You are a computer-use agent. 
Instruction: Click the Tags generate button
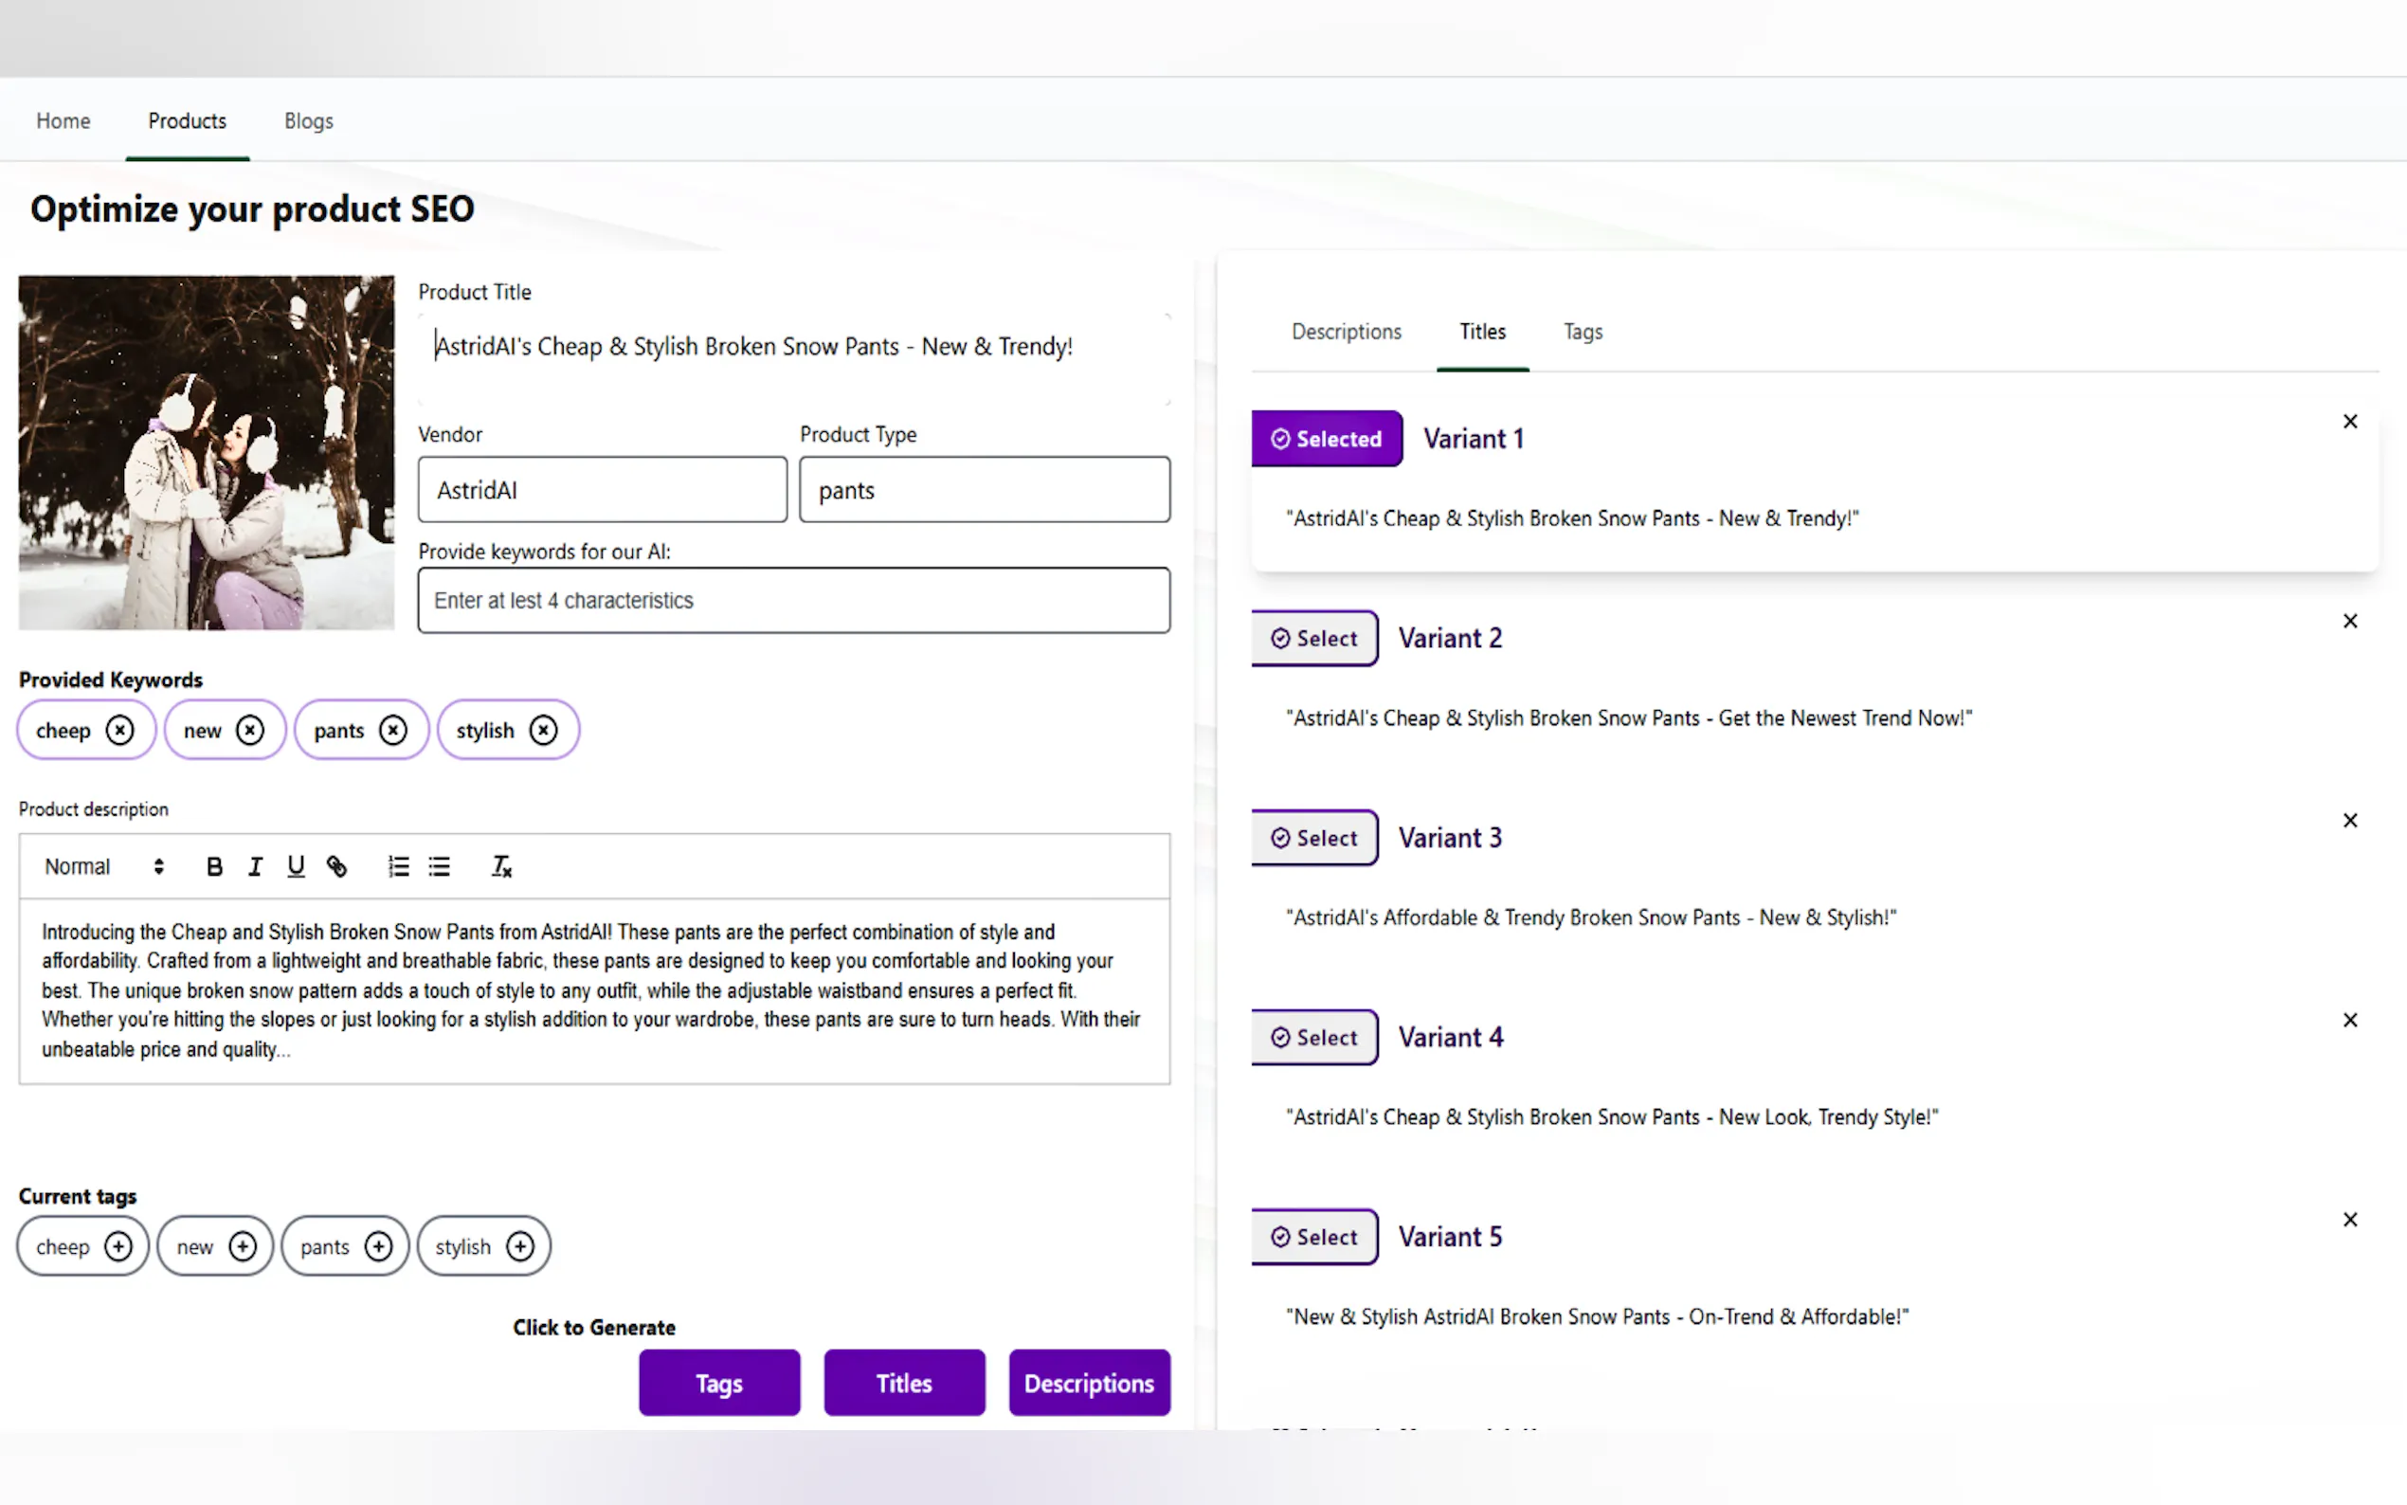(718, 1383)
